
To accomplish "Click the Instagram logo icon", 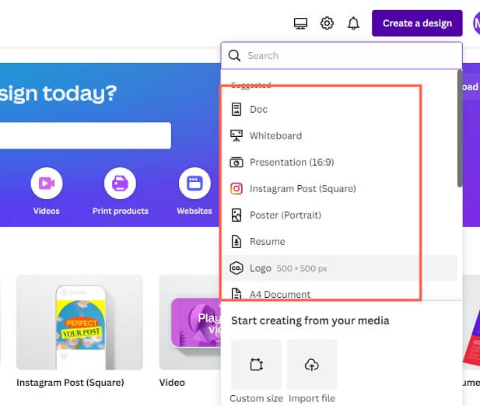I will pos(236,188).
